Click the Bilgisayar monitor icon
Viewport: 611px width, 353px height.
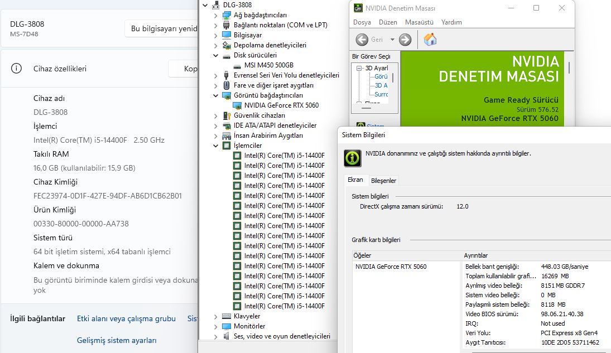pos(227,35)
